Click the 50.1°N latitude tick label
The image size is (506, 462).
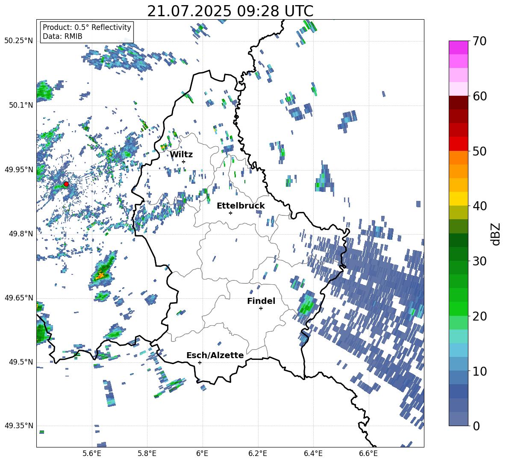pyautogui.click(x=21, y=106)
